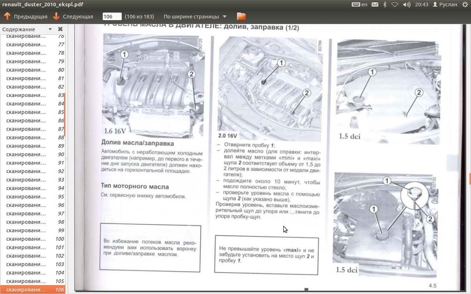Select contents entry for page 79
This screenshot has width=471, height=294.
[x=33, y=61]
